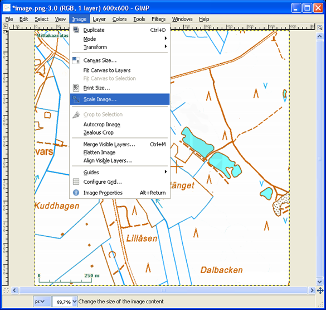Open the View menu
The height and width of the screenshot is (310, 326).
[60, 19]
